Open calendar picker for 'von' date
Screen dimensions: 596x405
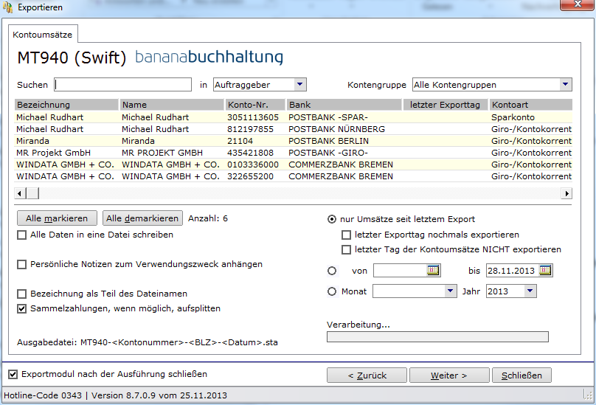coord(433,271)
